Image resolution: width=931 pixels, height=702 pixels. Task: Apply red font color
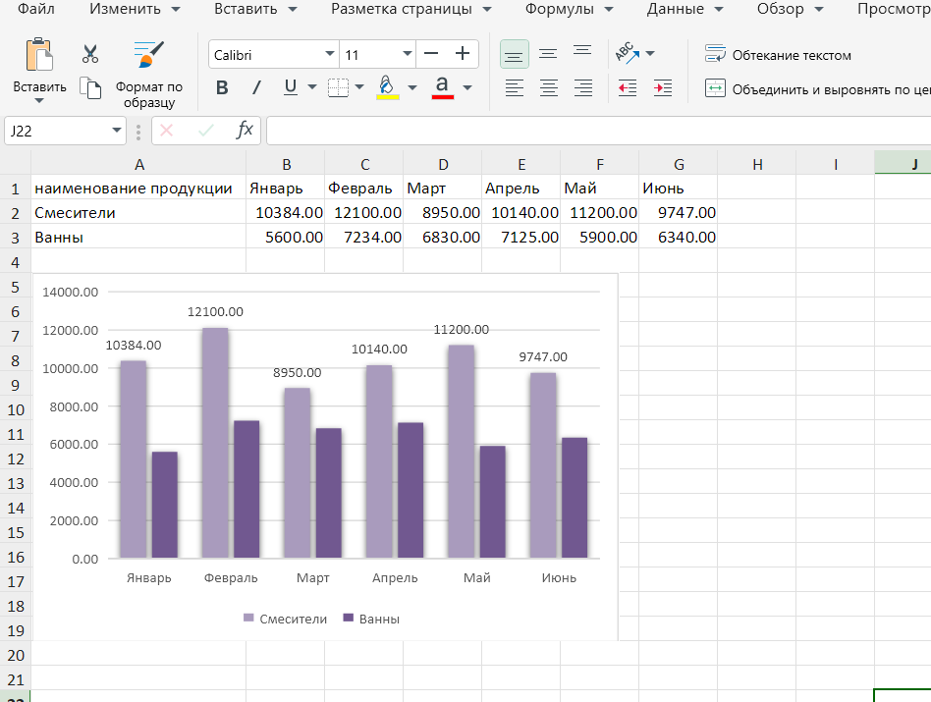442,87
